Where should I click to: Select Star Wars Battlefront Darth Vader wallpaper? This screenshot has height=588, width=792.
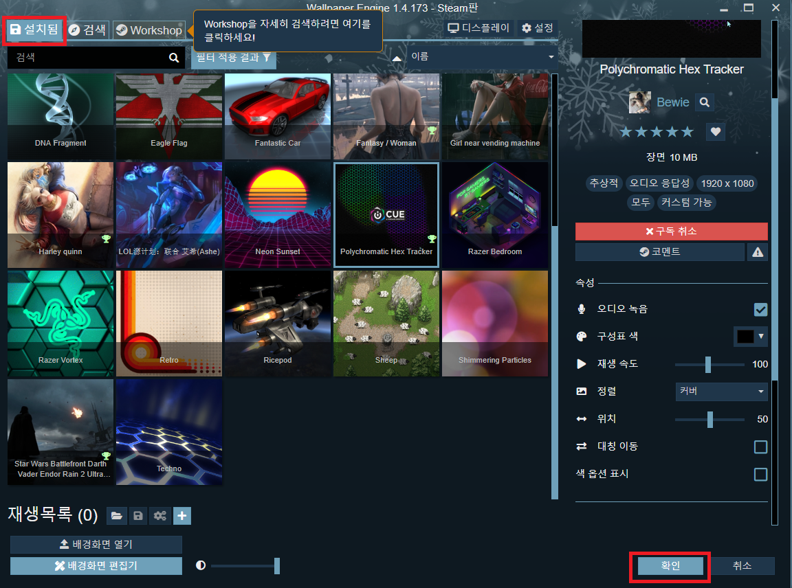pos(60,432)
